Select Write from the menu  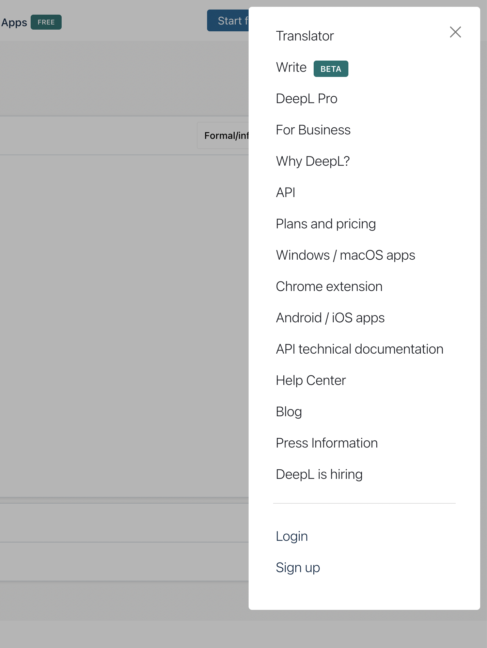(x=291, y=67)
